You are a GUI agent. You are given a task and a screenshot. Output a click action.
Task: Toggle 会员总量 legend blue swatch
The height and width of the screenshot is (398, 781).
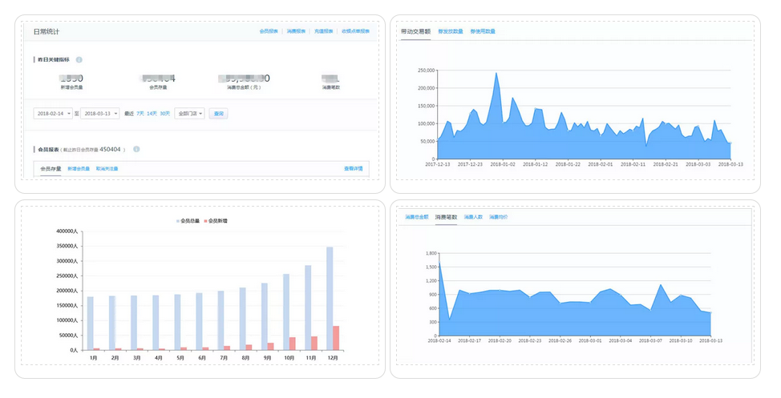tap(177, 221)
